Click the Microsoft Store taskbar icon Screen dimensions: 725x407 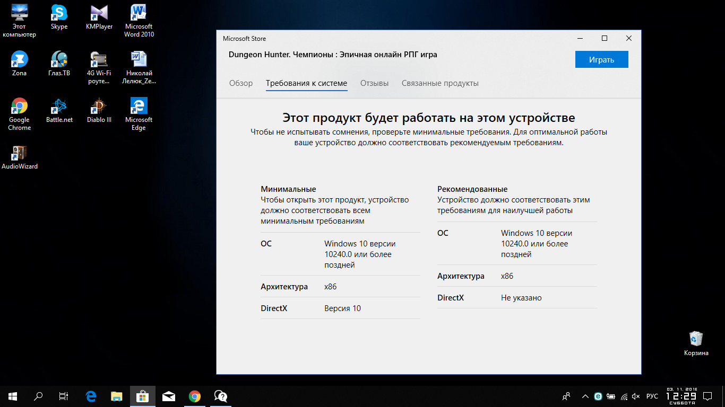[143, 396]
